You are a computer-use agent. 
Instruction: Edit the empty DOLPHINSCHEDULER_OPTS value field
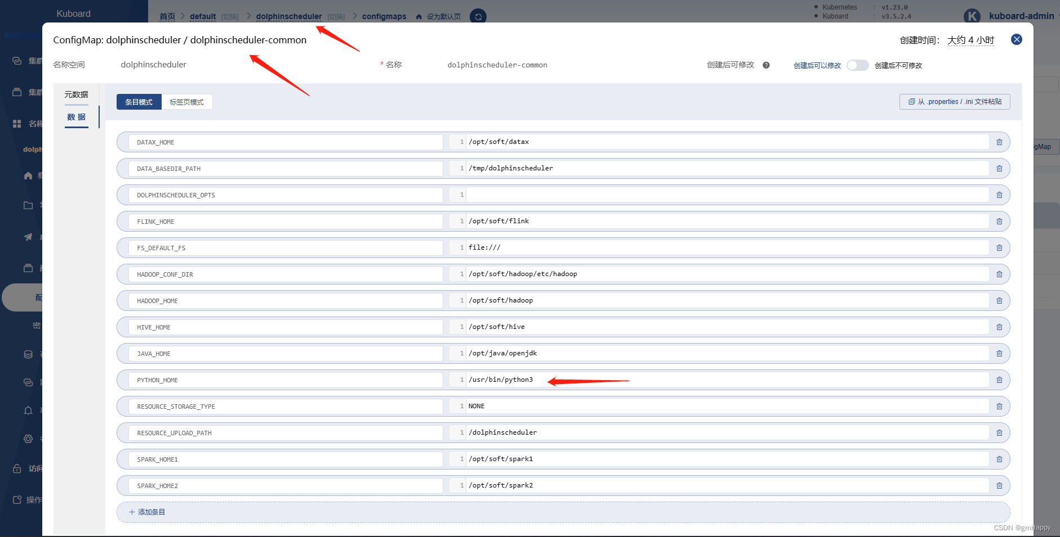click(x=727, y=195)
